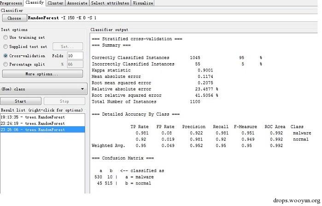This screenshot has width=322, height=206.
Task: Click Relative absolute error 23.4877 value
Action: [206, 89]
